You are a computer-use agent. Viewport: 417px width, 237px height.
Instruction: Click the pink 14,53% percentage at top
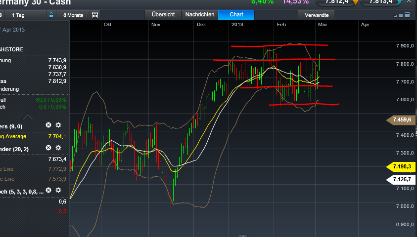point(295,2)
